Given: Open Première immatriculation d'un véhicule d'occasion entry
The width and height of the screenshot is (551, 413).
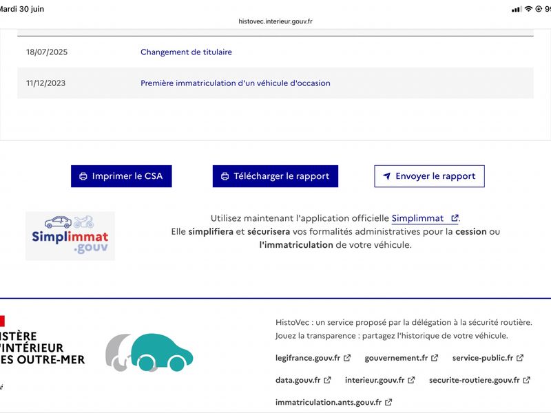Looking at the screenshot, I should (236, 83).
